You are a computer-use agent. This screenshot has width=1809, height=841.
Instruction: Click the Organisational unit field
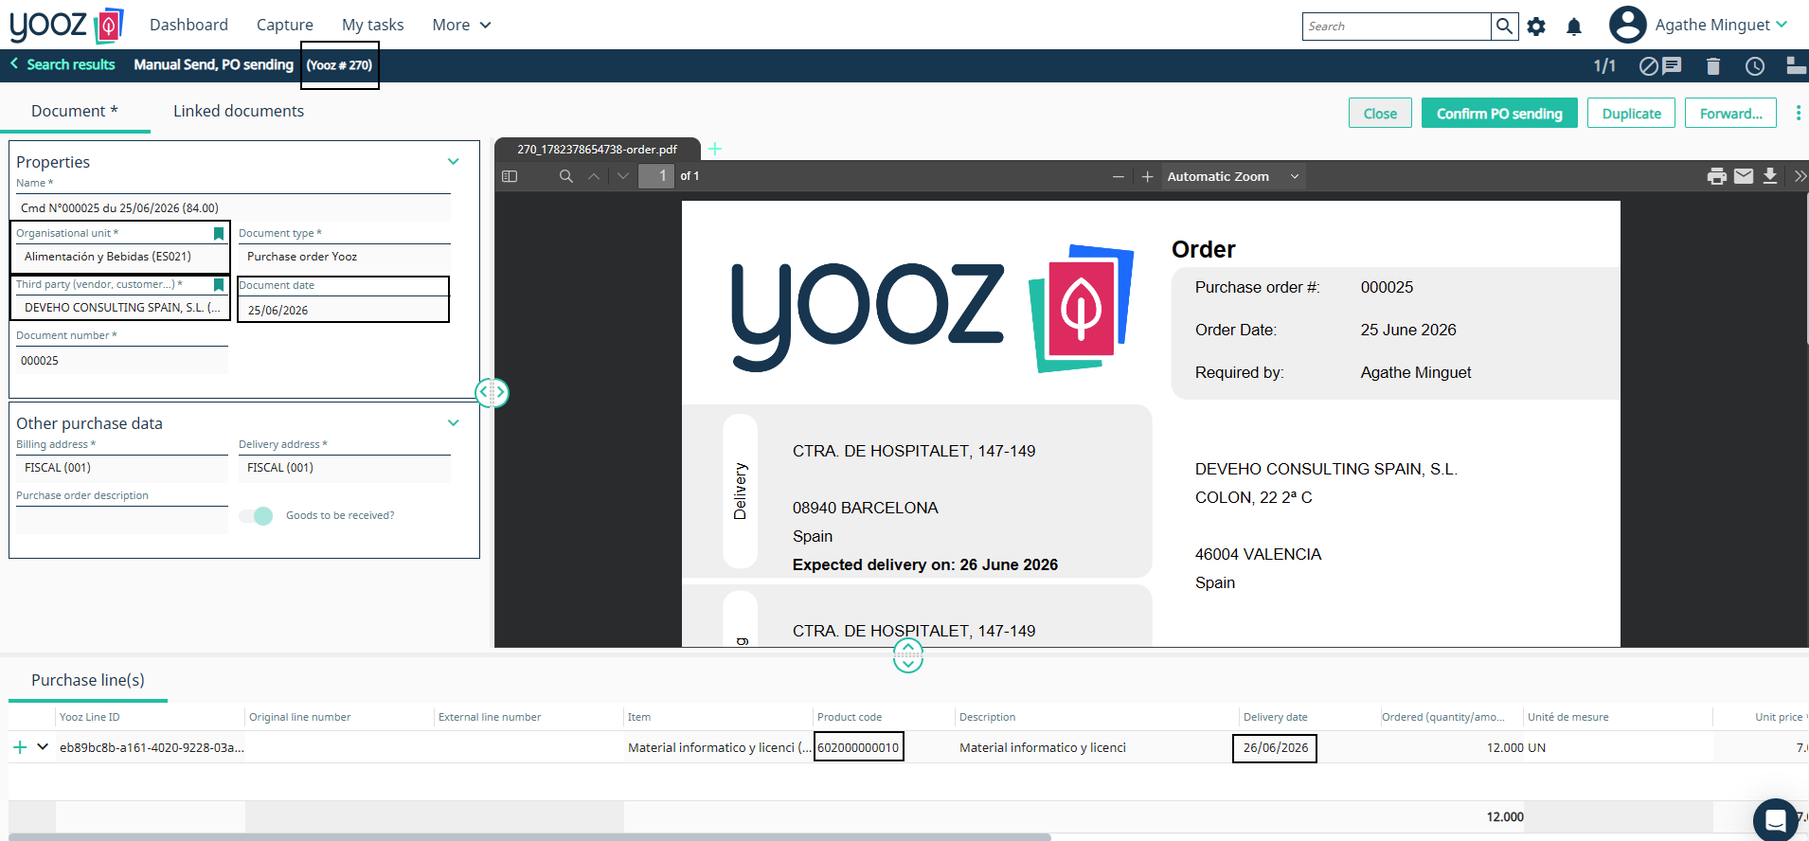coord(122,257)
